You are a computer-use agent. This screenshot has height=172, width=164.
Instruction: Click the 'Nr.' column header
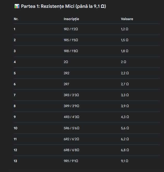point(16,19)
